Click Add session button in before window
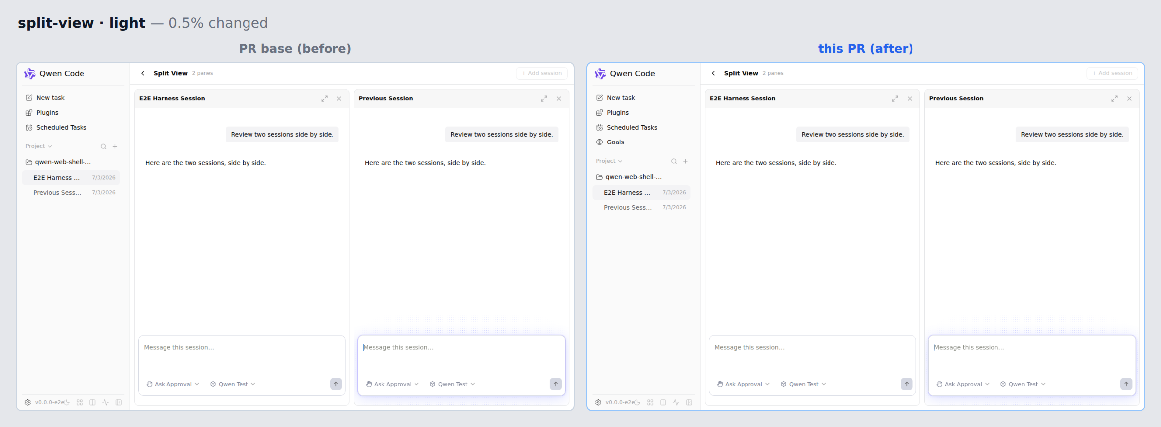Image resolution: width=1161 pixels, height=427 pixels. (542, 73)
